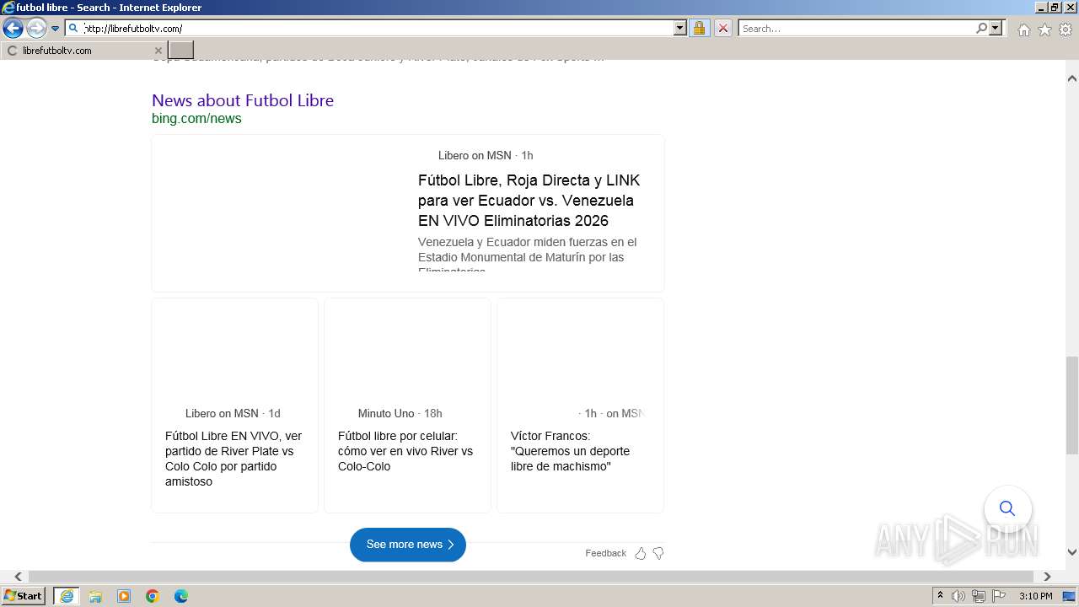This screenshot has height=607, width=1079.
Task: Click the browser Back arrow button
Action: [13, 29]
